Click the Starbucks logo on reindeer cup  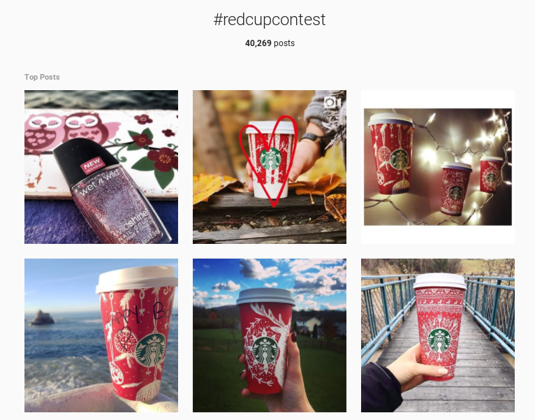click(265, 350)
